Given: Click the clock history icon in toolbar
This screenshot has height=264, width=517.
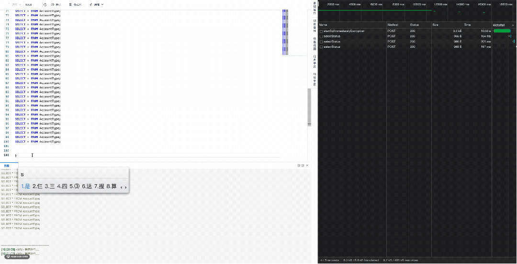Looking at the screenshot, I should pyautogui.click(x=45, y=5).
